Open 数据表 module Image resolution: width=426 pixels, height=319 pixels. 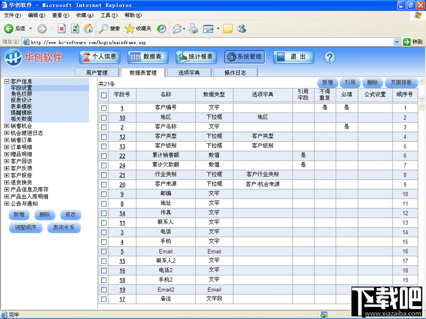pos(148,57)
